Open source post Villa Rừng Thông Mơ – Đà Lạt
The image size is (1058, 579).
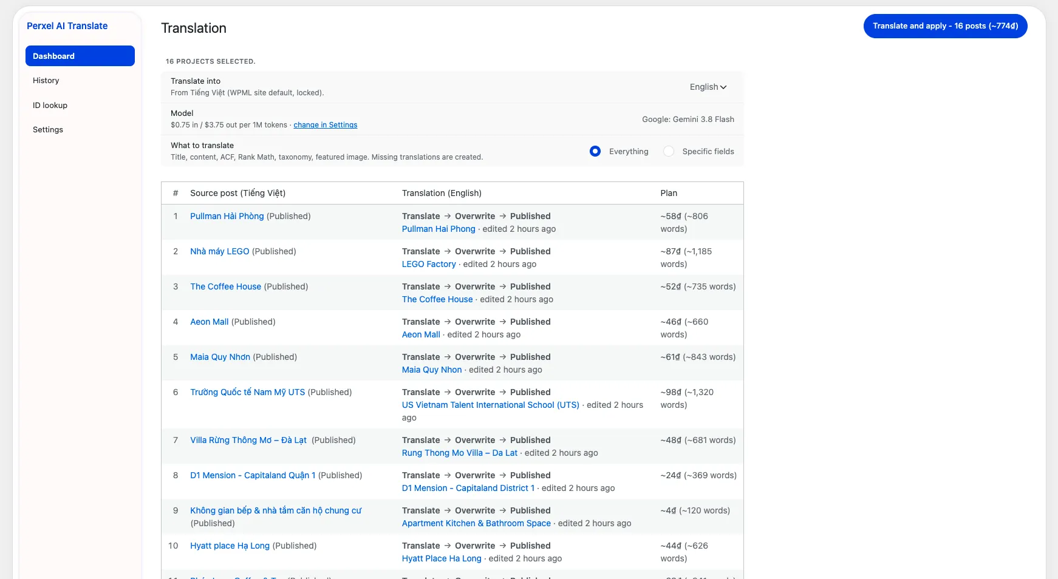248,440
